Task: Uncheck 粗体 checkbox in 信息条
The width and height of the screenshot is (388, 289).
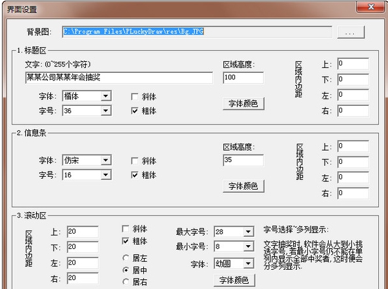Action: click(135, 175)
